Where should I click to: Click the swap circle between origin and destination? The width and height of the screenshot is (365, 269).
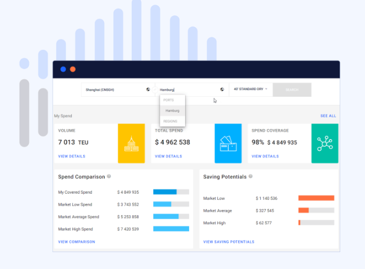155,89
